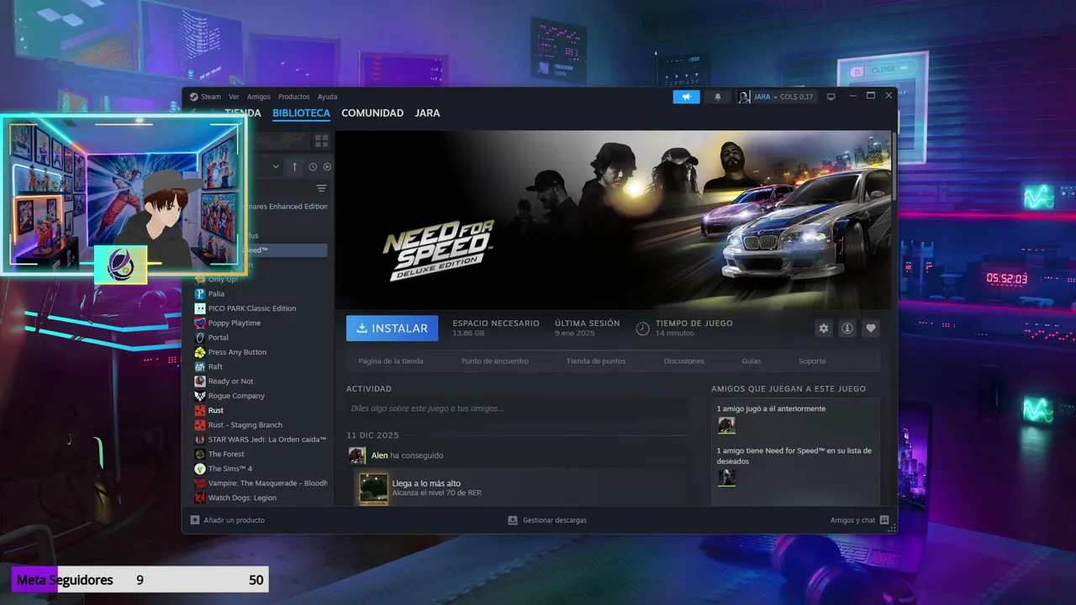Click avatar of friend who wishlisted game
Screen dimensions: 1076x605
pyautogui.click(x=726, y=477)
